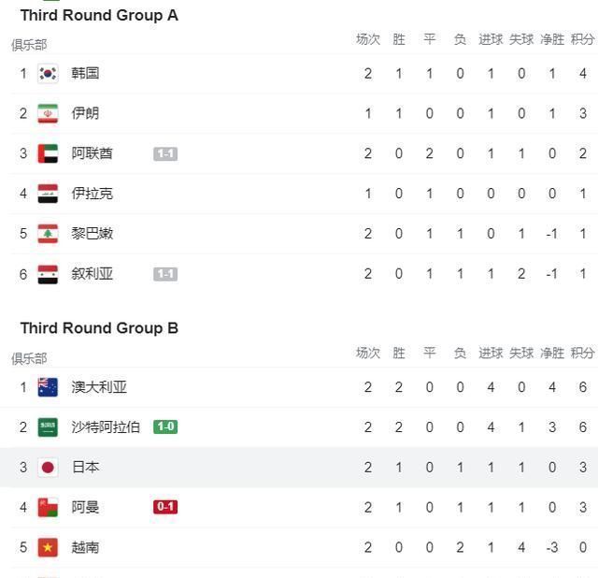Click the Iran flag icon
The width and height of the screenshot is (598, 578).
[x=48, y=113]
